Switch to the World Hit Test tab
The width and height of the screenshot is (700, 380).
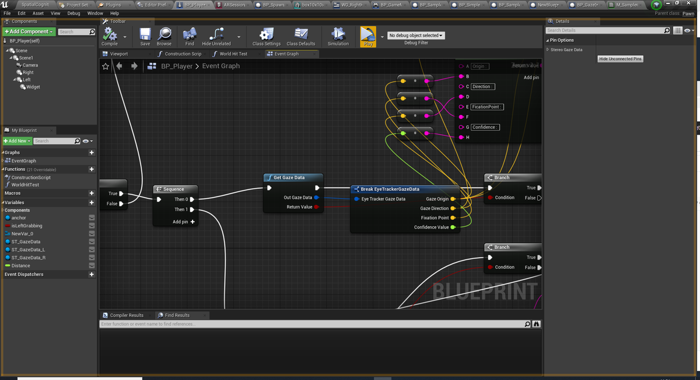coord(233,54)
